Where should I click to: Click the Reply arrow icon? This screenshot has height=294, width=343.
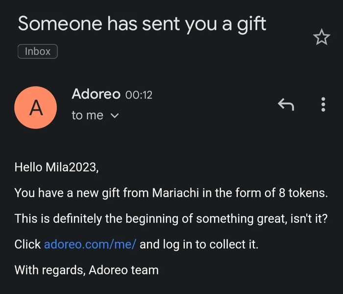pyautogui.click(x=286, y=104)
